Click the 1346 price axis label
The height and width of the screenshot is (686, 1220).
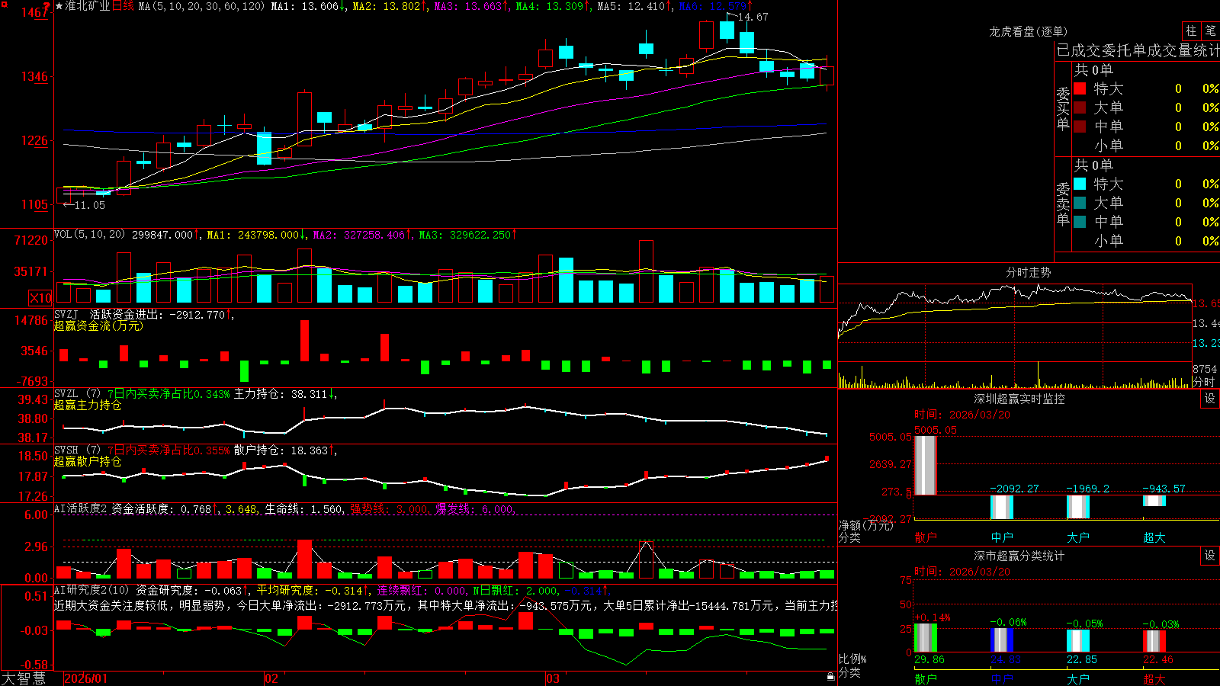pos(34,76)
